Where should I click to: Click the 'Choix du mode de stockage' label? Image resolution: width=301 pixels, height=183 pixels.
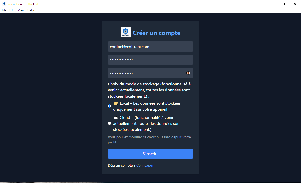pyautogui.click(x=149, y=90)
